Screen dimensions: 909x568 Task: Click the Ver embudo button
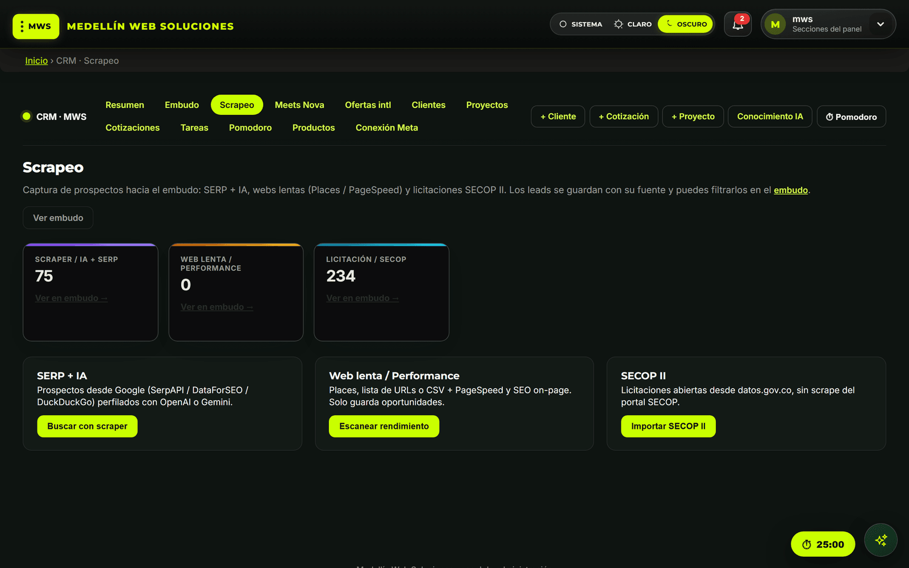(58, 218)
